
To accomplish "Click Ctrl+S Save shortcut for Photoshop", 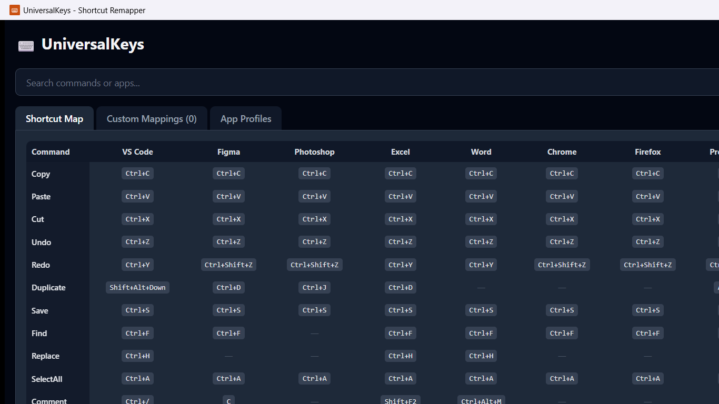I will tap(314, 310).
